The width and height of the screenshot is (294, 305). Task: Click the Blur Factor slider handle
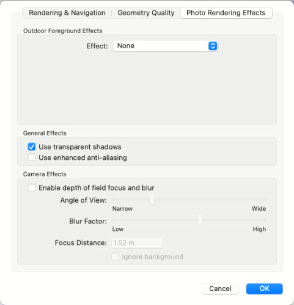click(x=200, y=220)
